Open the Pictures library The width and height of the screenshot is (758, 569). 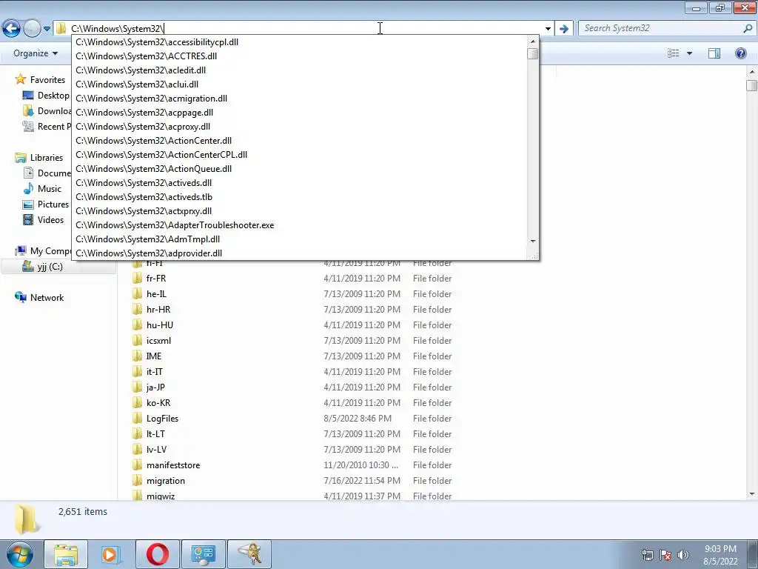click(x=46, y=204)
